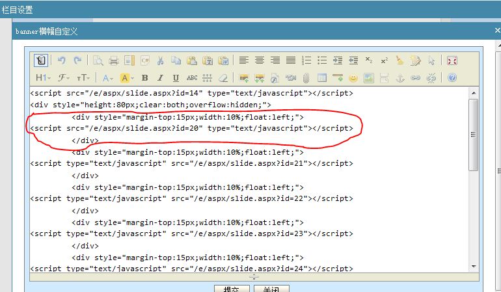This screenshot has height=292, width=501.
Task: Insert media video icon
Action: coord(291,77)
